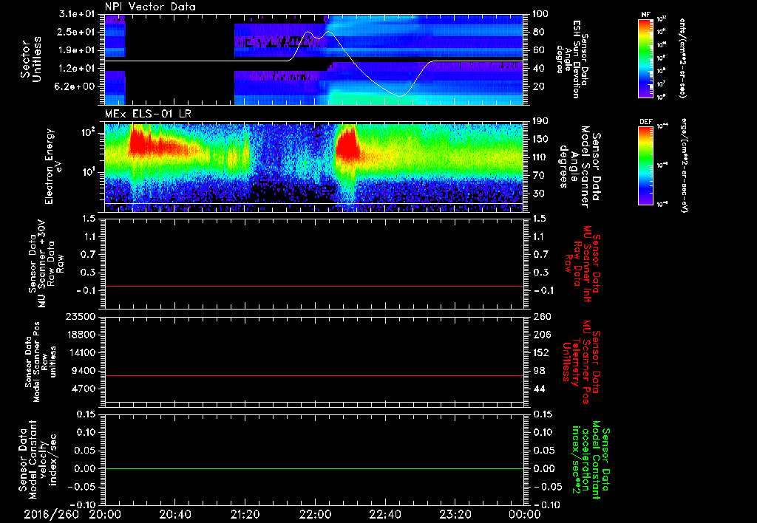Image resolution: width=757 pixels, height=523 pixels.
Task: Select the "NPI Vector Data" panel title
Action: (x=150, y=7)
